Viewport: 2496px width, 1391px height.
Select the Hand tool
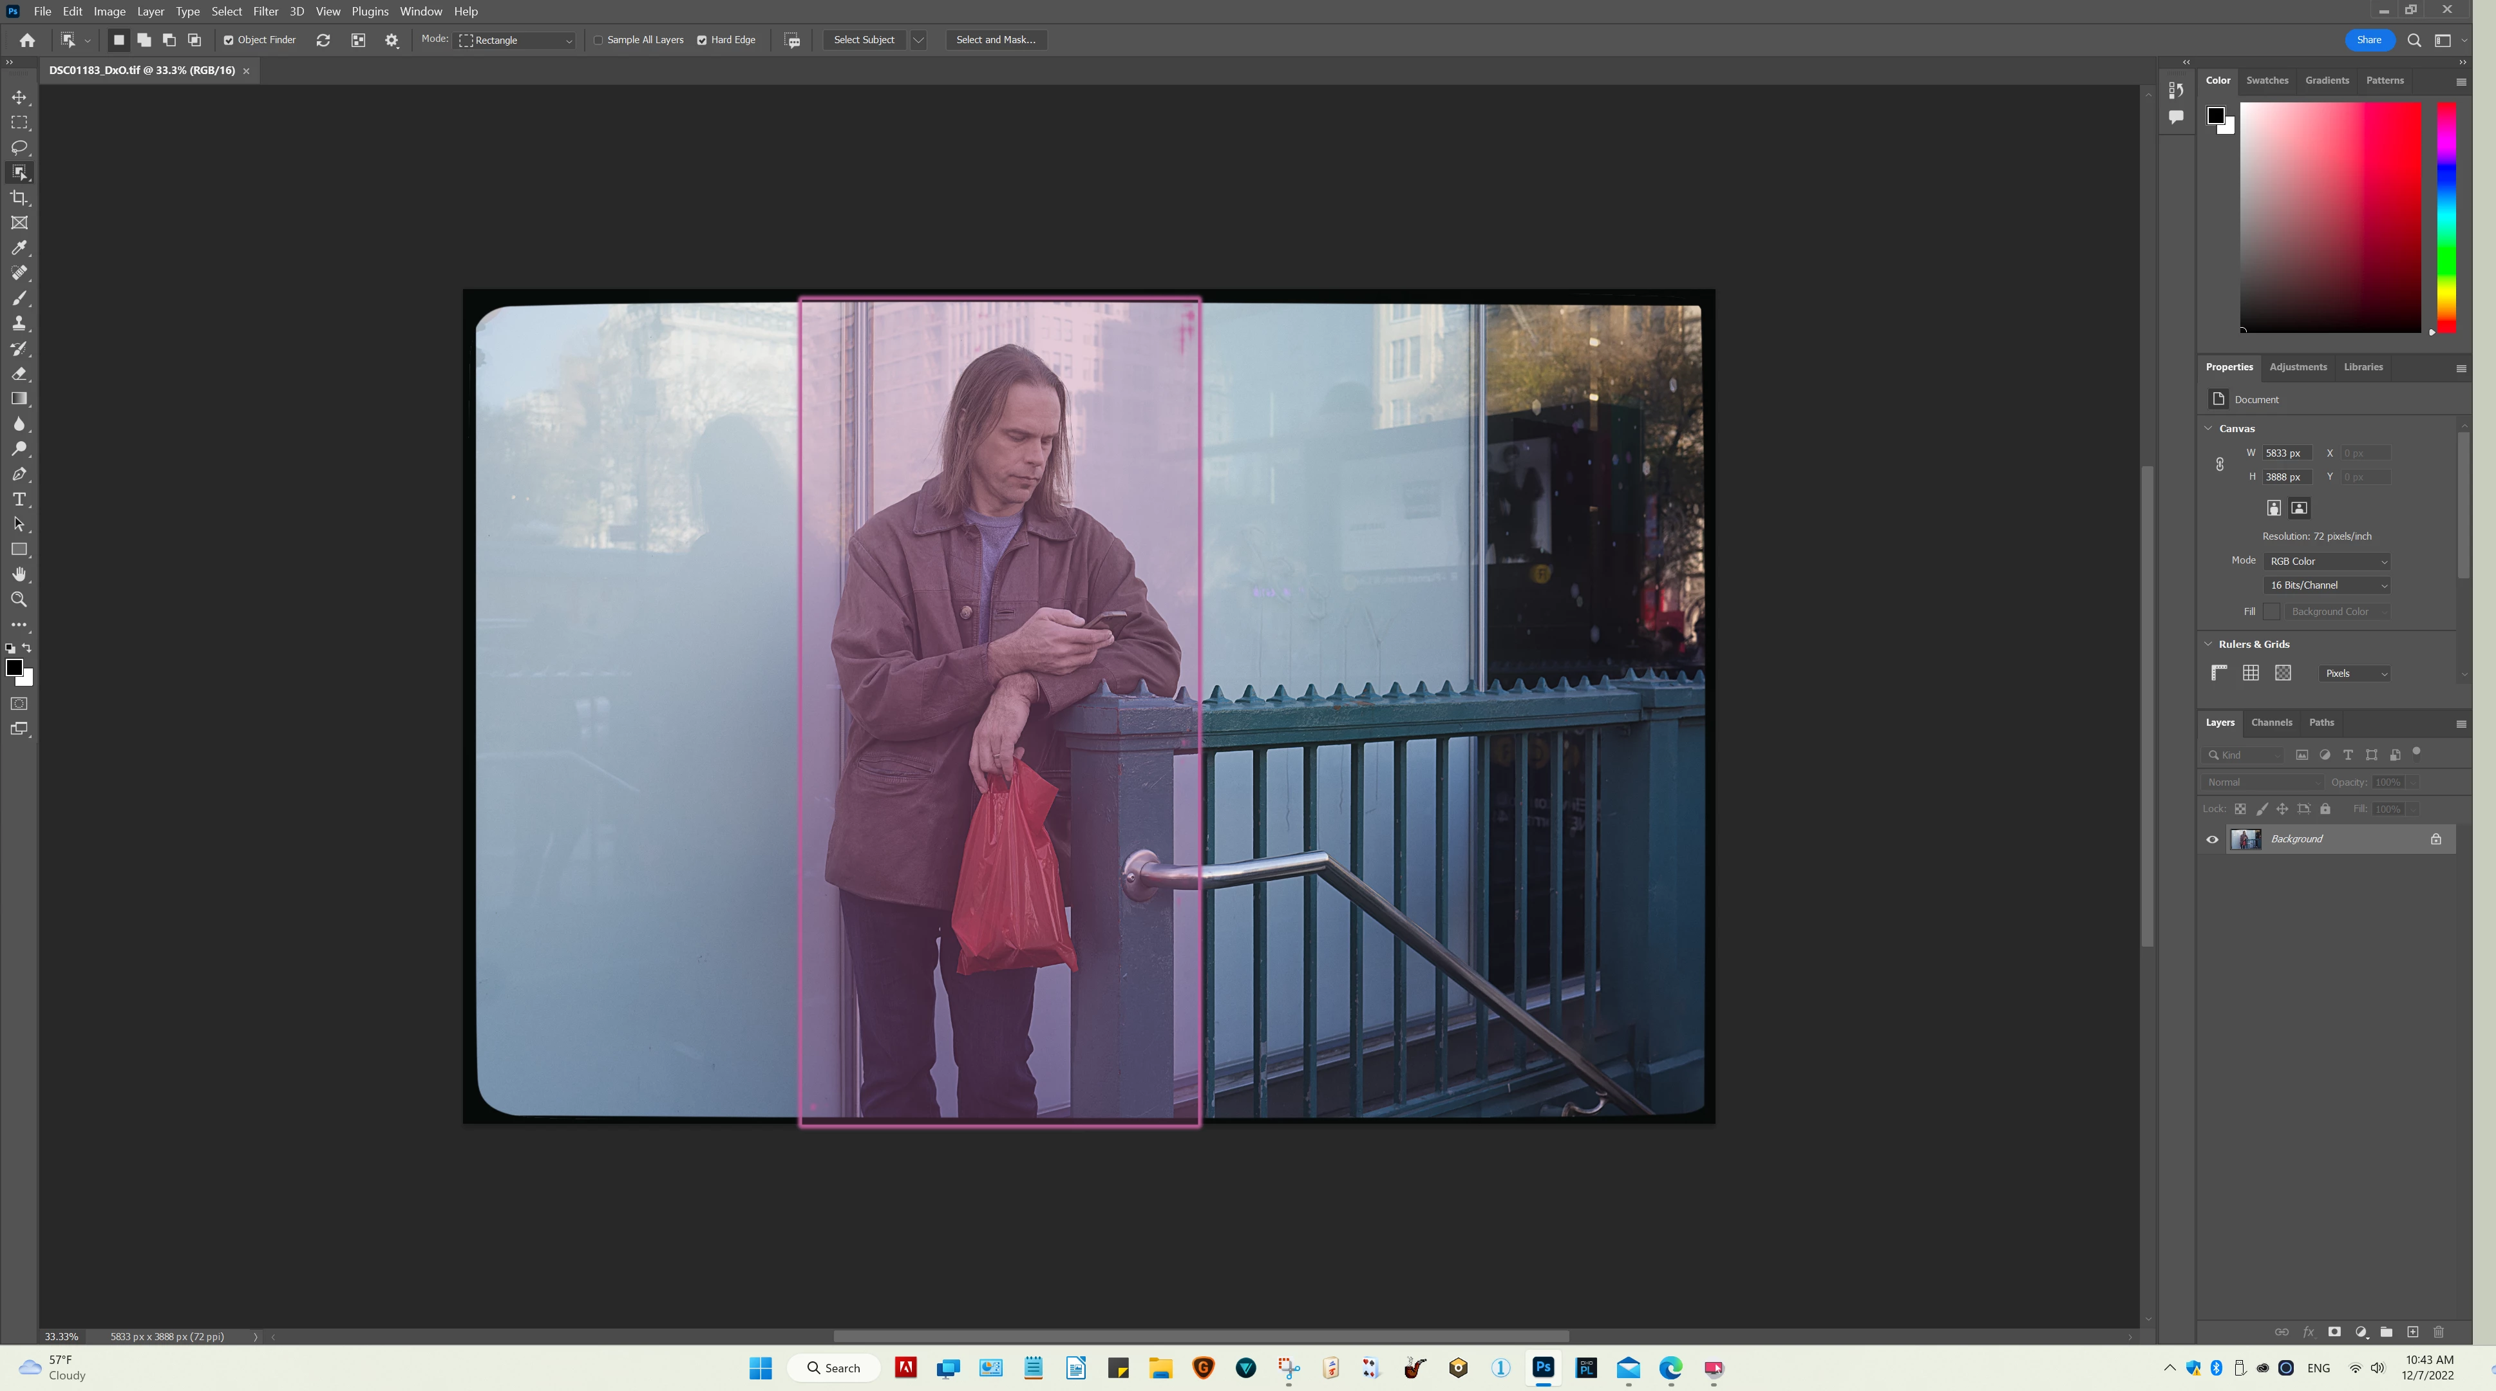coord(19,574)
